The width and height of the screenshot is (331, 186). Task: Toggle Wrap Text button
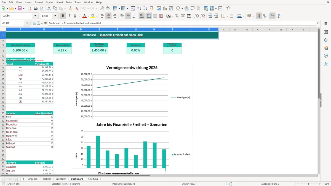[x=142, y=16]
